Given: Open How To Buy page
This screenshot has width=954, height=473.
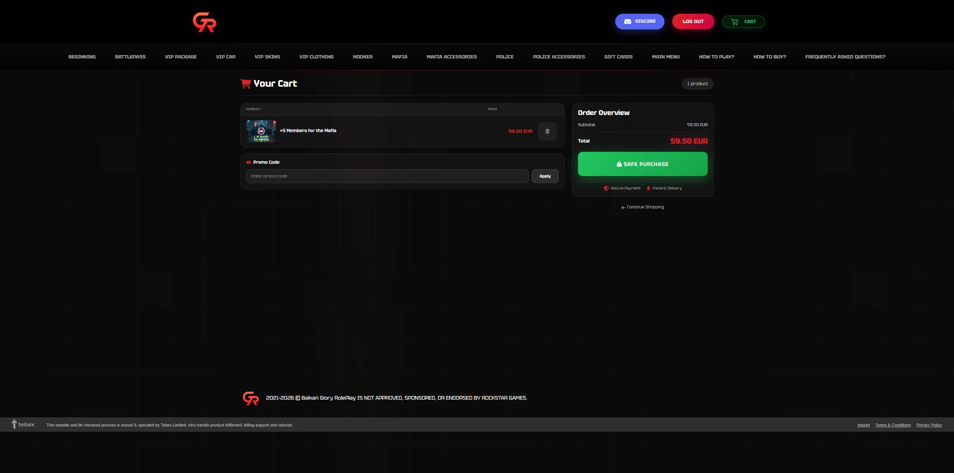Looking at the screenshot, I should 770,57.
